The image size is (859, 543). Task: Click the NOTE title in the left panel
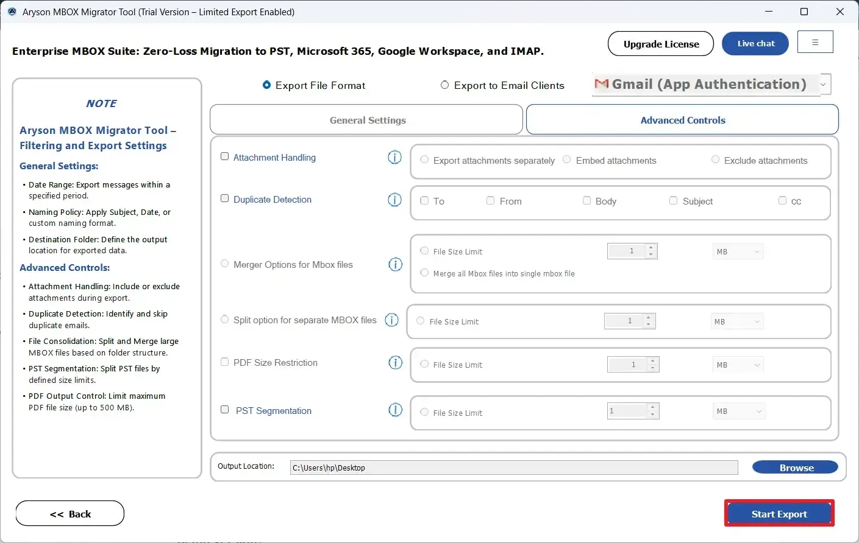pos(101,103)
